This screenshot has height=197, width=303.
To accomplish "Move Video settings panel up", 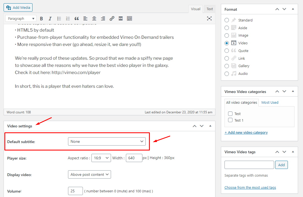I will tap(194, 126).
